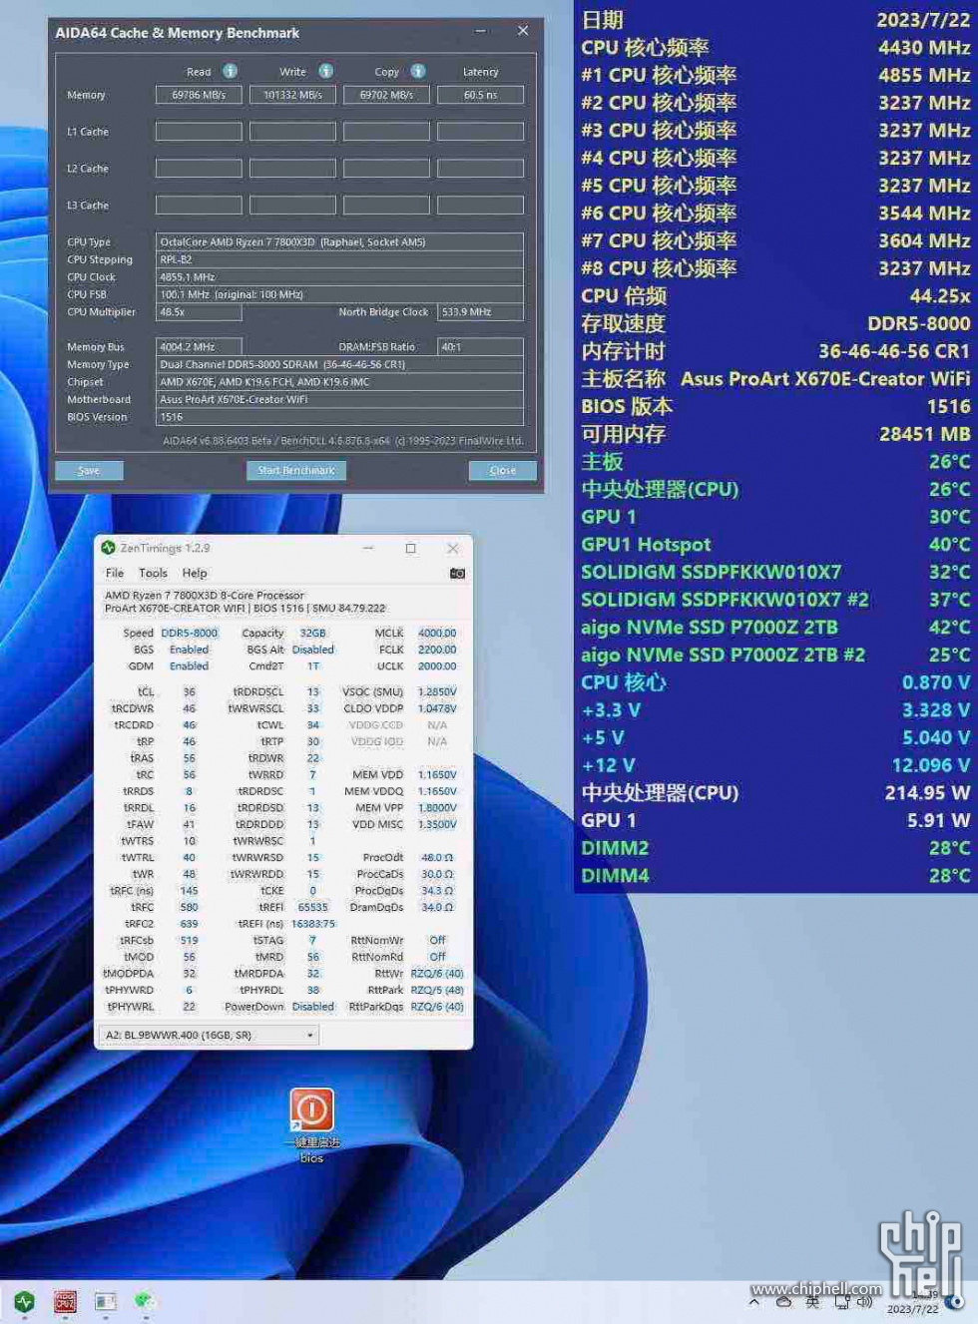This screenshot has height=1324, width=978.
Task: Show hidden system tray icons chevron
Action: pos(754,1301)
